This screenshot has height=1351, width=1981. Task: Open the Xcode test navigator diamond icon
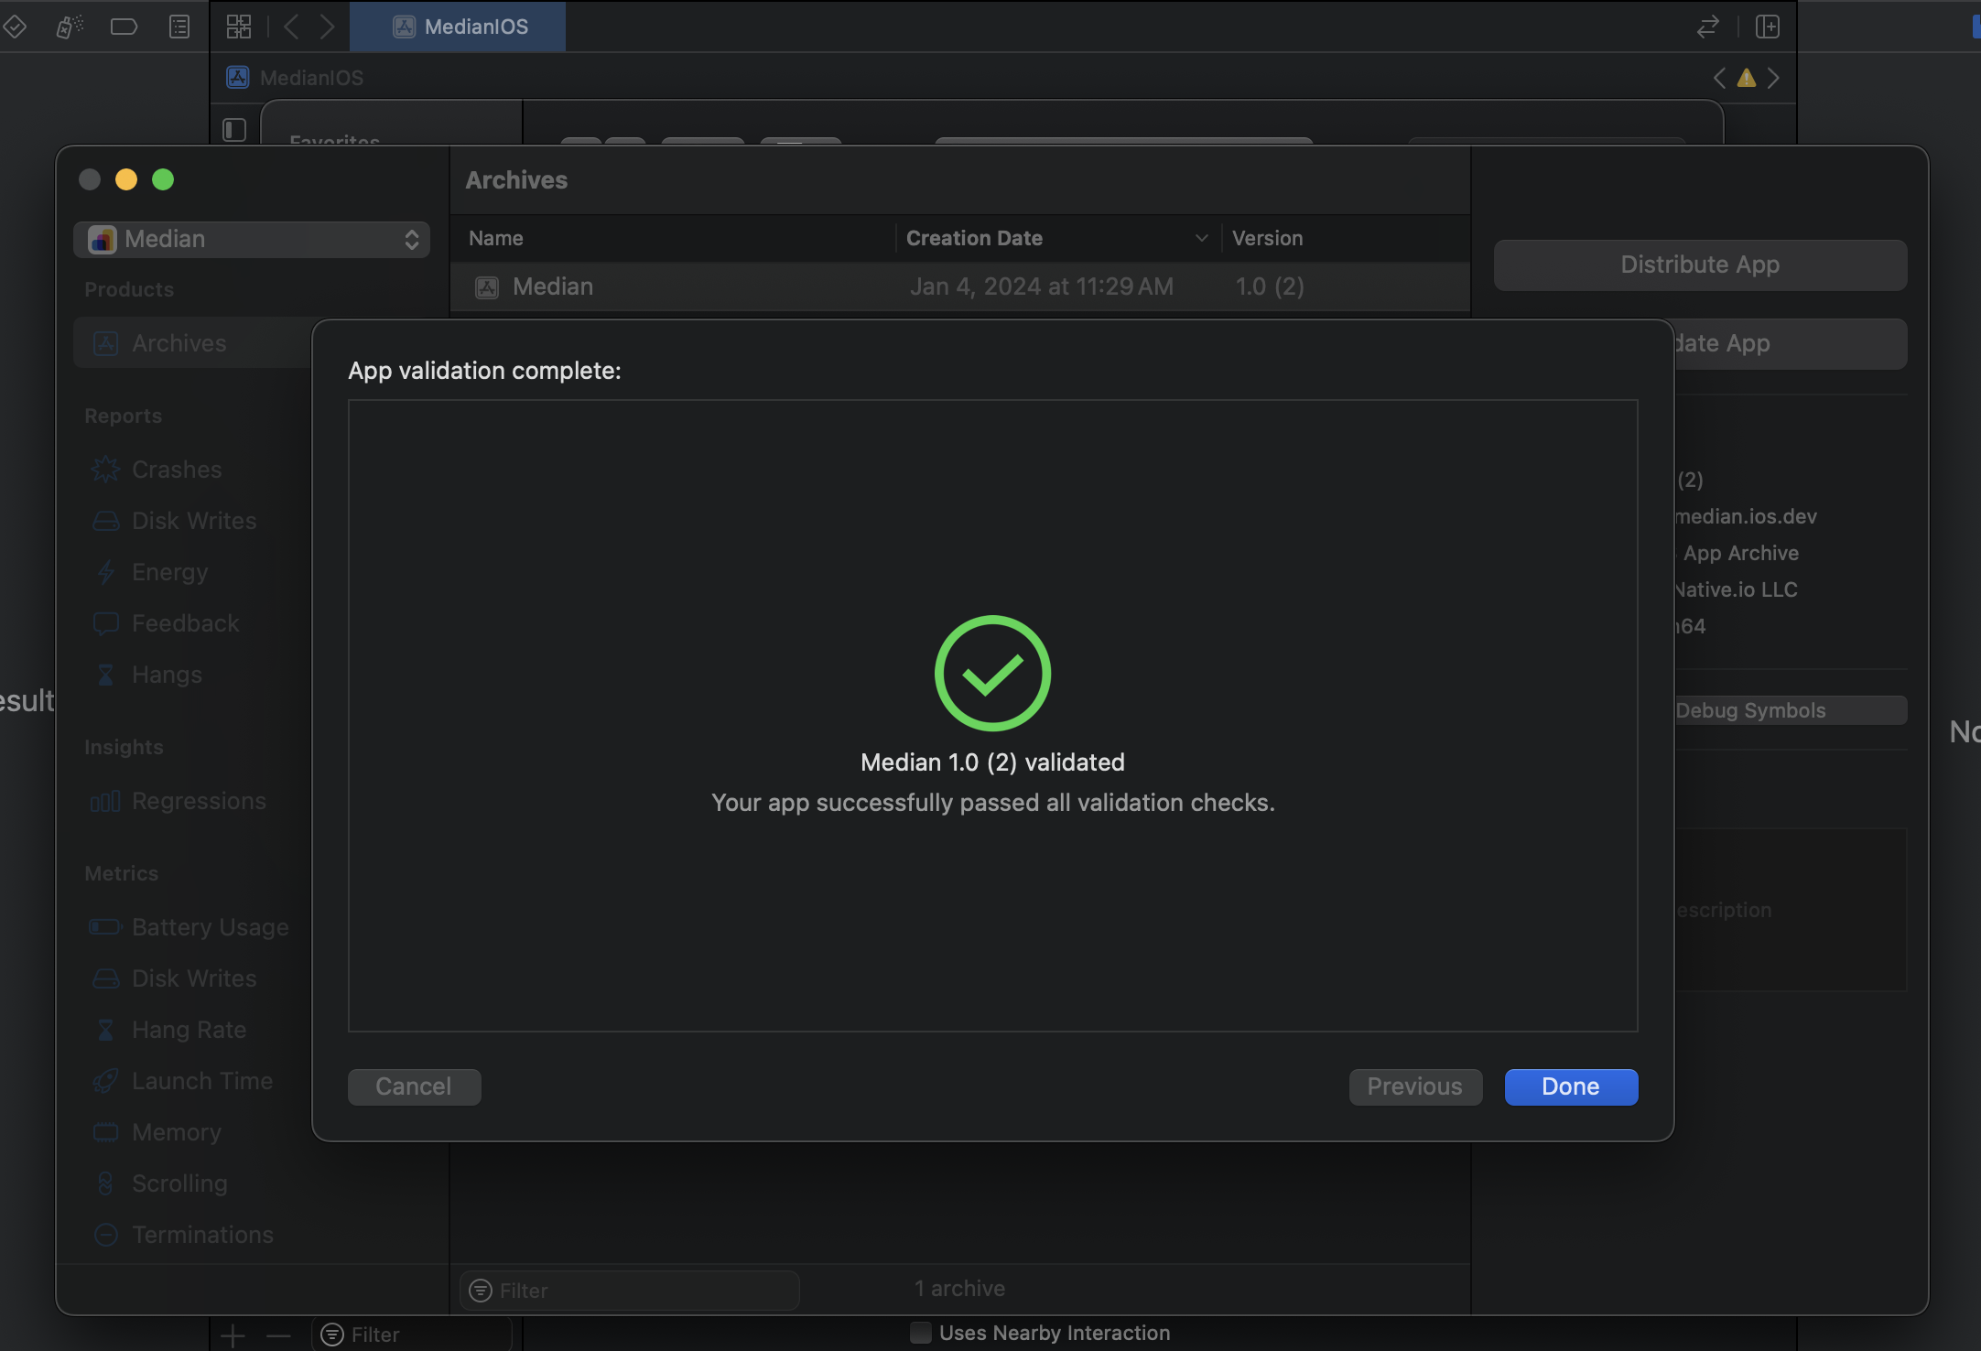[x=14, y=27]
